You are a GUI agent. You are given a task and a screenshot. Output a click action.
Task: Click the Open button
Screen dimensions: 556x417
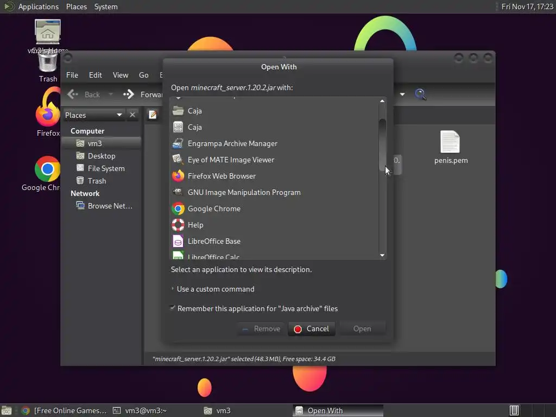coord(362,328)
